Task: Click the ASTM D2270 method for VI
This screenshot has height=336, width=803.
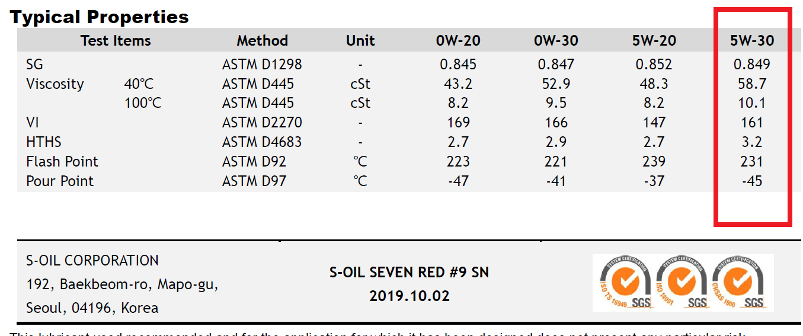Action: coord(262,122)
